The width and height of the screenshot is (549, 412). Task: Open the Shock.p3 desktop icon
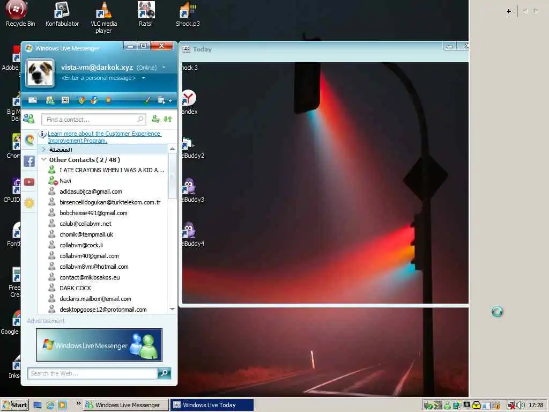coord(188,14)
